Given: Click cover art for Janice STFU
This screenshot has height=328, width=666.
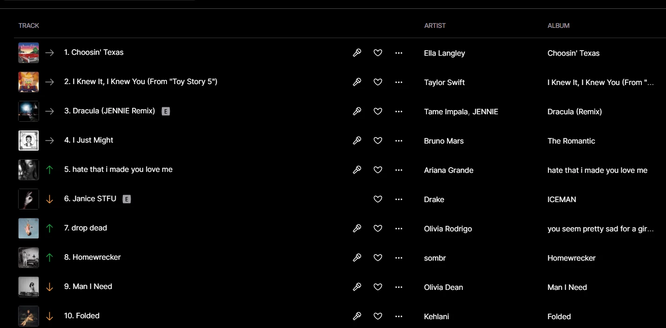Looking at the screenshot, I should pyautogui.click(x=28, y=199).
